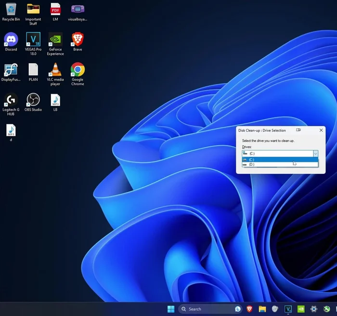Screen dimensions: 337x316
Task: Launch GeForce Experience desktop shortcut
Action: click(55, 39)
